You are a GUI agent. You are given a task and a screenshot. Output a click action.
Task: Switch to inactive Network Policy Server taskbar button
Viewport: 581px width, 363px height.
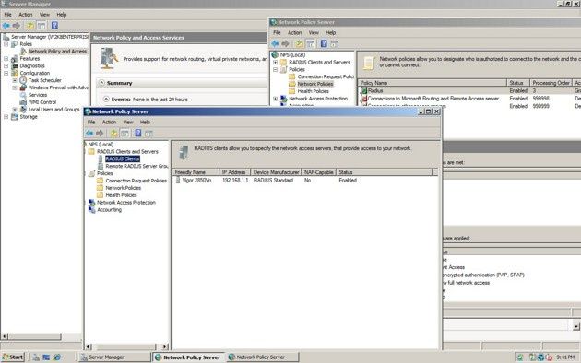pos(262,357)
